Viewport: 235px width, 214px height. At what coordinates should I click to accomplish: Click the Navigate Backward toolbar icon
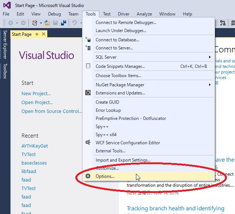coord(11,23)
